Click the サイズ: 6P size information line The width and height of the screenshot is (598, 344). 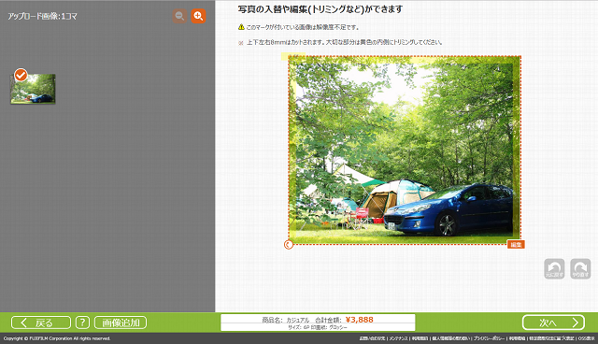point(318,327)
